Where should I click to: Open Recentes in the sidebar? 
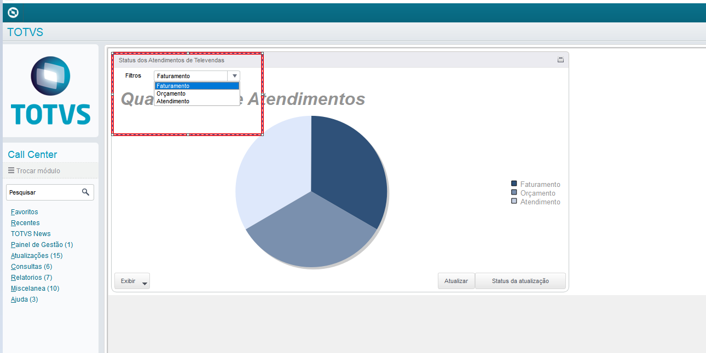click(x=25, y=223)
